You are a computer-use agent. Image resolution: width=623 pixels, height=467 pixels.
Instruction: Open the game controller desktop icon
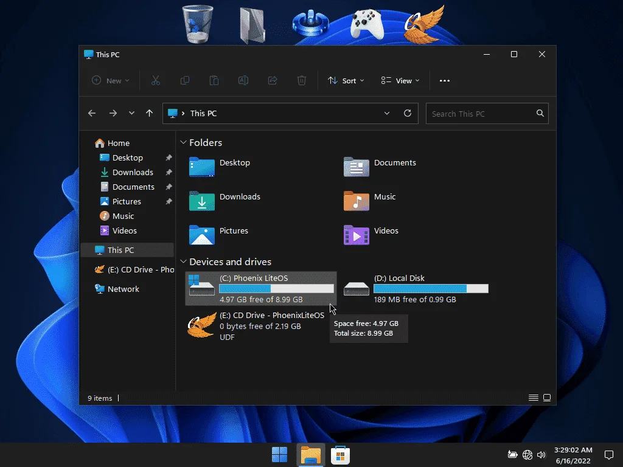click(x=367, y=24)
